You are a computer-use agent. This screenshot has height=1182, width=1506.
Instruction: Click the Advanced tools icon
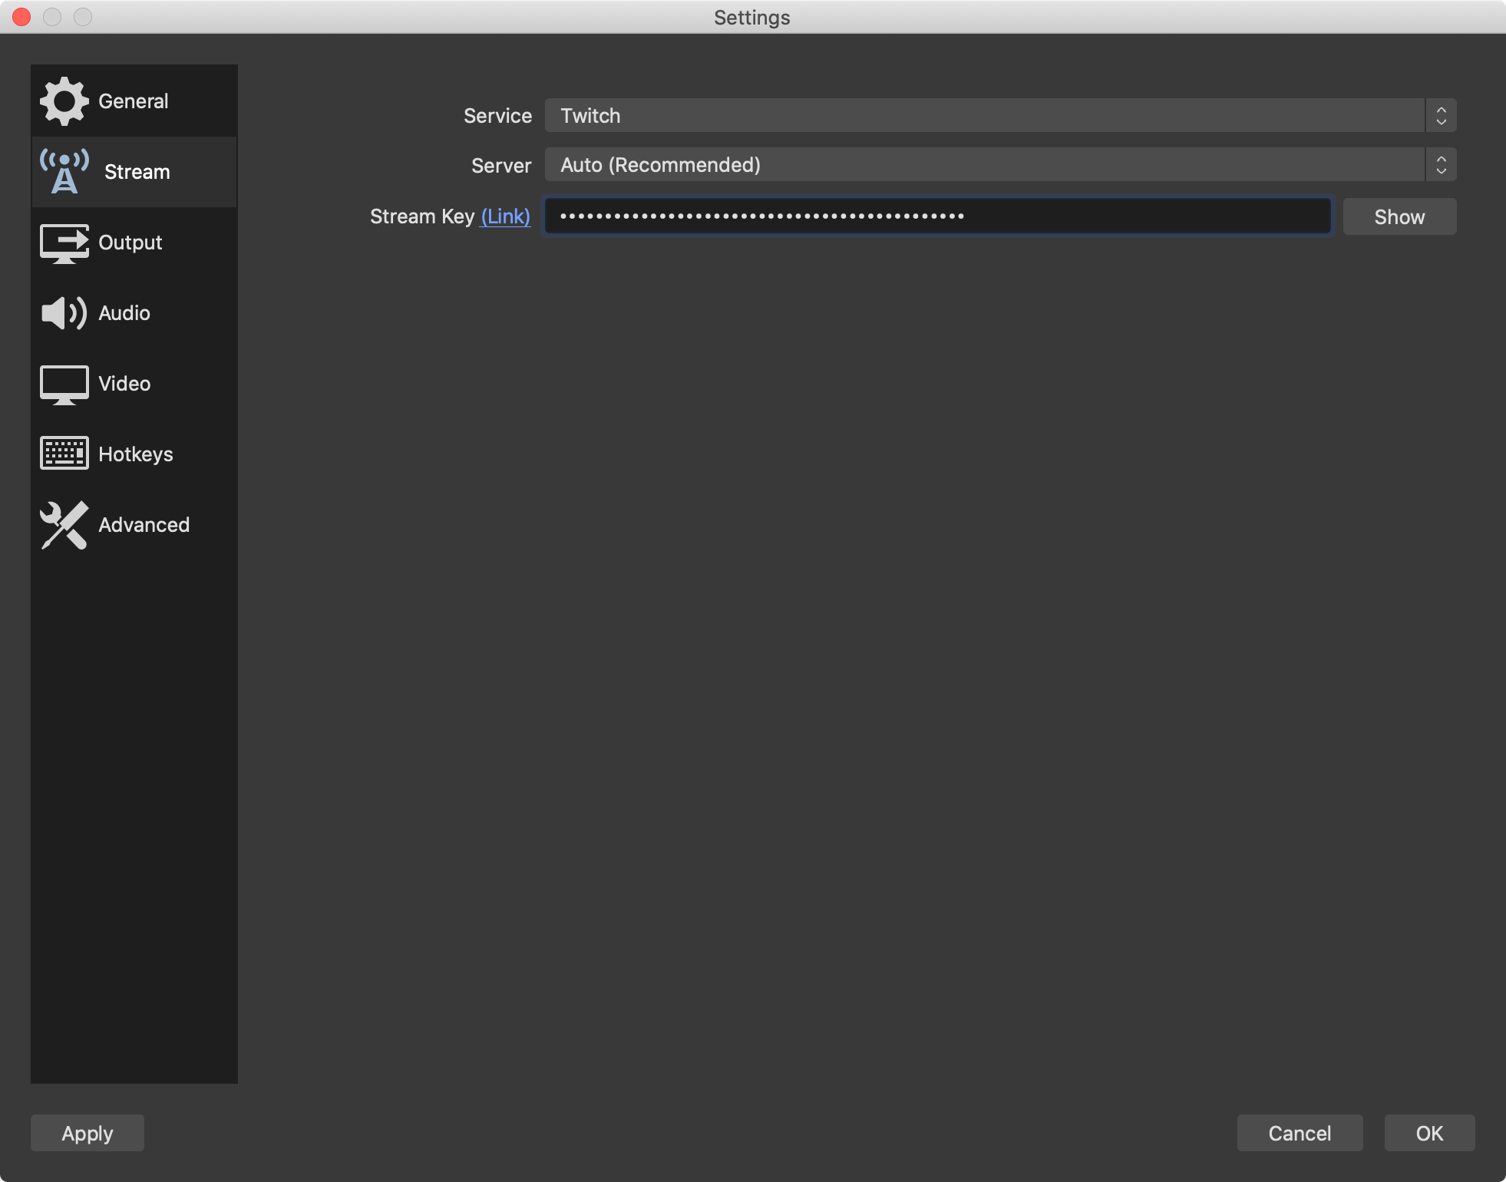coord(64,525)
